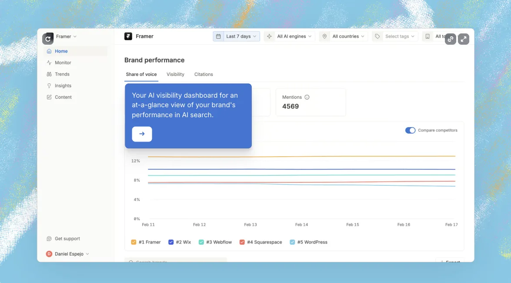The image size is (511, 283).
Task: Click the Framer brand logo in header
Action: [128, 36]
